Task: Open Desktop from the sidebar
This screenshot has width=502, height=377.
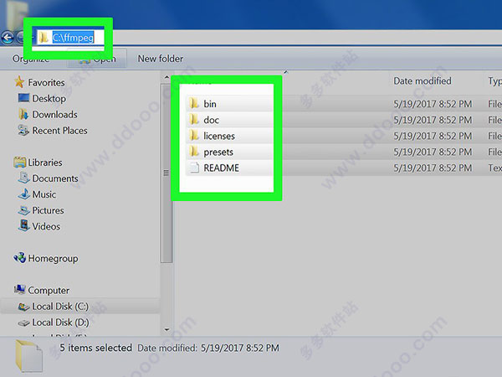Action: [49, 98]
